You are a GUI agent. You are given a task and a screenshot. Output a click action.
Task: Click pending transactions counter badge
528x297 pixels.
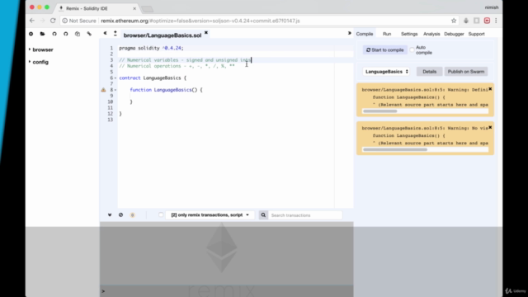pos(132,215)
